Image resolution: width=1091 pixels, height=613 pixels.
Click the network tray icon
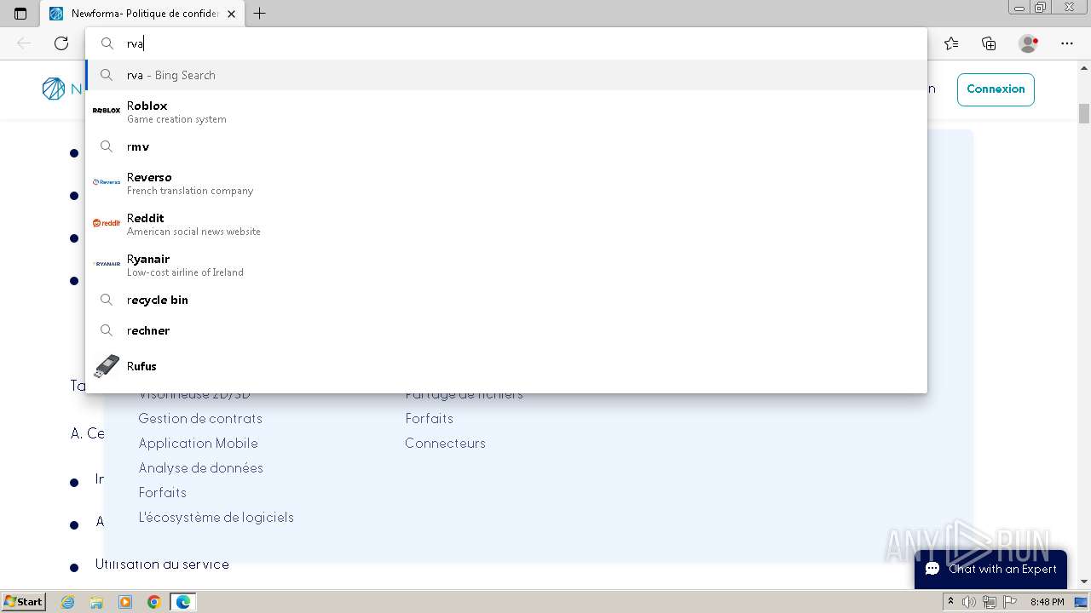pyautogui.click(x=989, y=602)
